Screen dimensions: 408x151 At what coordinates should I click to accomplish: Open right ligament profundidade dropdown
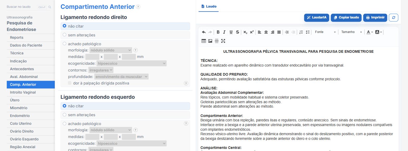click(x=121, y=77)
